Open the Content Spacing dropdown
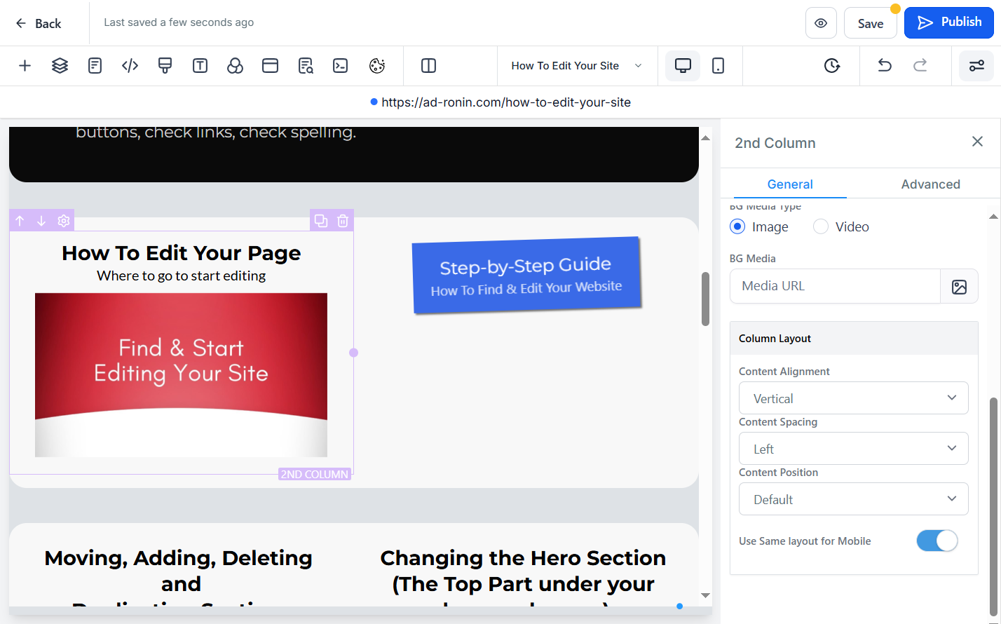The image size is (1001, 624). (x=854, y=449)
